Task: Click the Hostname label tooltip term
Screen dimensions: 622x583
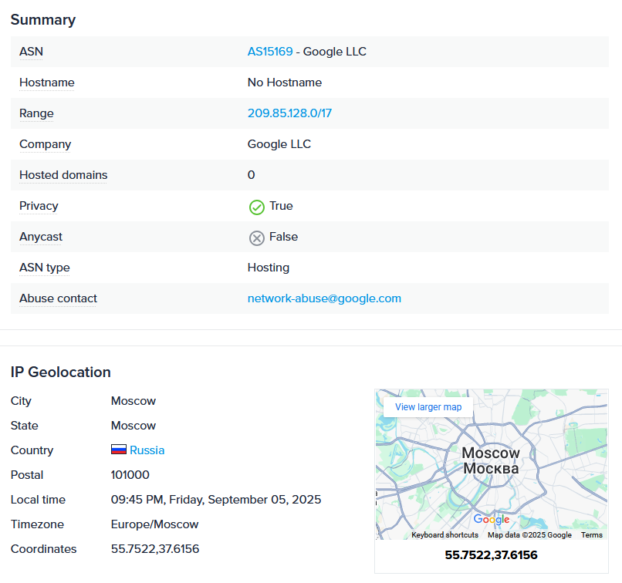Action: [x=47, y=83]
